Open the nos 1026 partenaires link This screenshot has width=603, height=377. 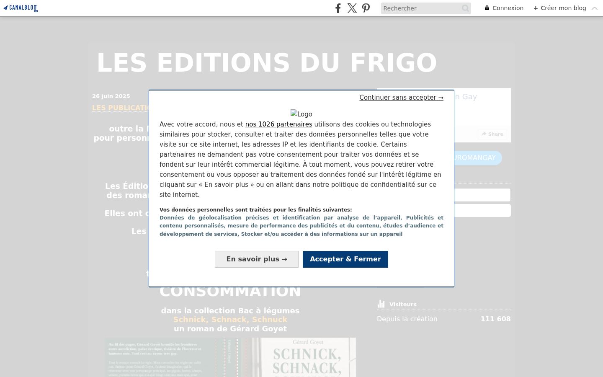pyautogui.click(x=278, y=124)
